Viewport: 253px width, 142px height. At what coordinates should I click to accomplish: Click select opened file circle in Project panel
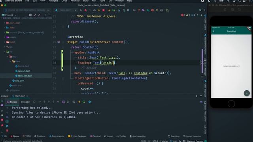coord(30,15)
